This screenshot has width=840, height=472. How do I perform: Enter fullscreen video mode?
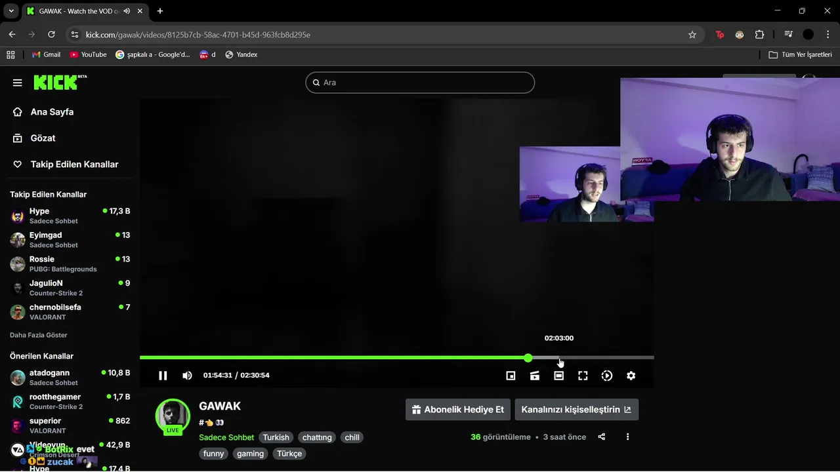tap(583, 376)
